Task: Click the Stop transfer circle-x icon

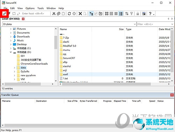Action: point(74,14)
